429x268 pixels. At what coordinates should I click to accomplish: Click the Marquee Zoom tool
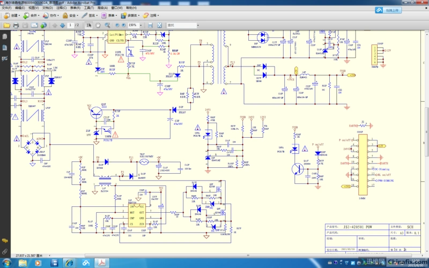tap(107, 25)
